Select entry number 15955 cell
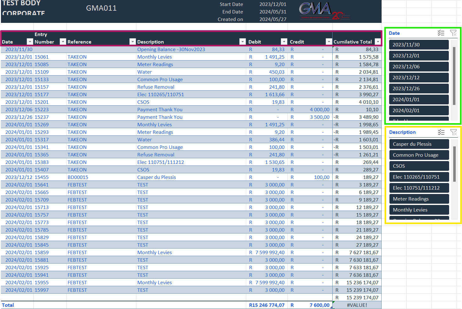462x309 pixels. point(50,282)
